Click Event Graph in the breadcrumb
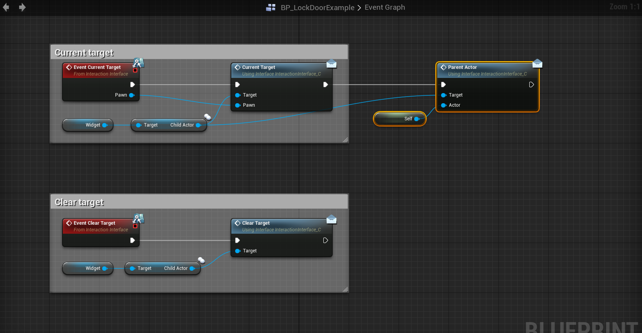Screen dimensions: 642x333 click(385, 7)
